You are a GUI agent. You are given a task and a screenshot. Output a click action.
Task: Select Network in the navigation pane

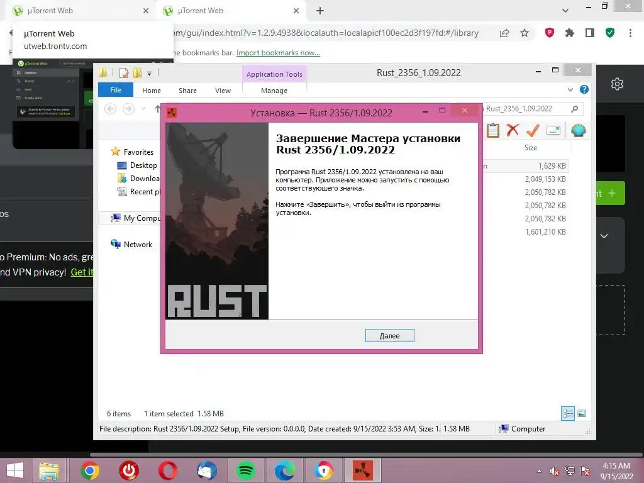coord(131,245)
